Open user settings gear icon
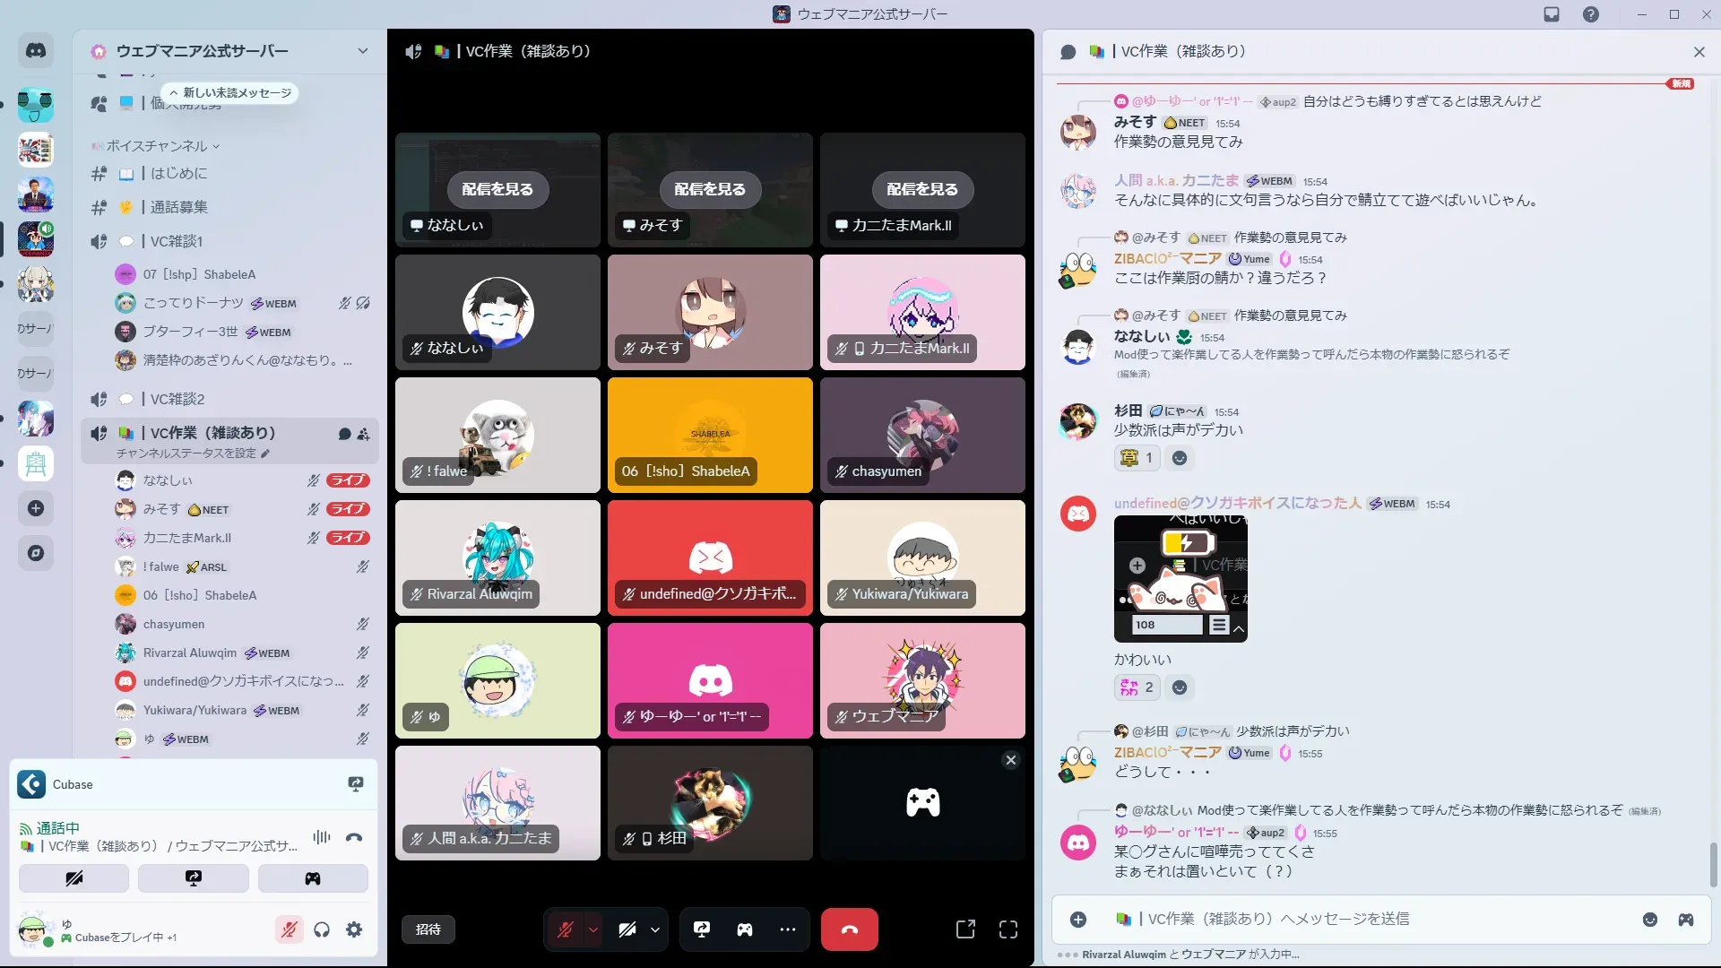Screen dimensions: 1721x968 [x=354, y=929]
